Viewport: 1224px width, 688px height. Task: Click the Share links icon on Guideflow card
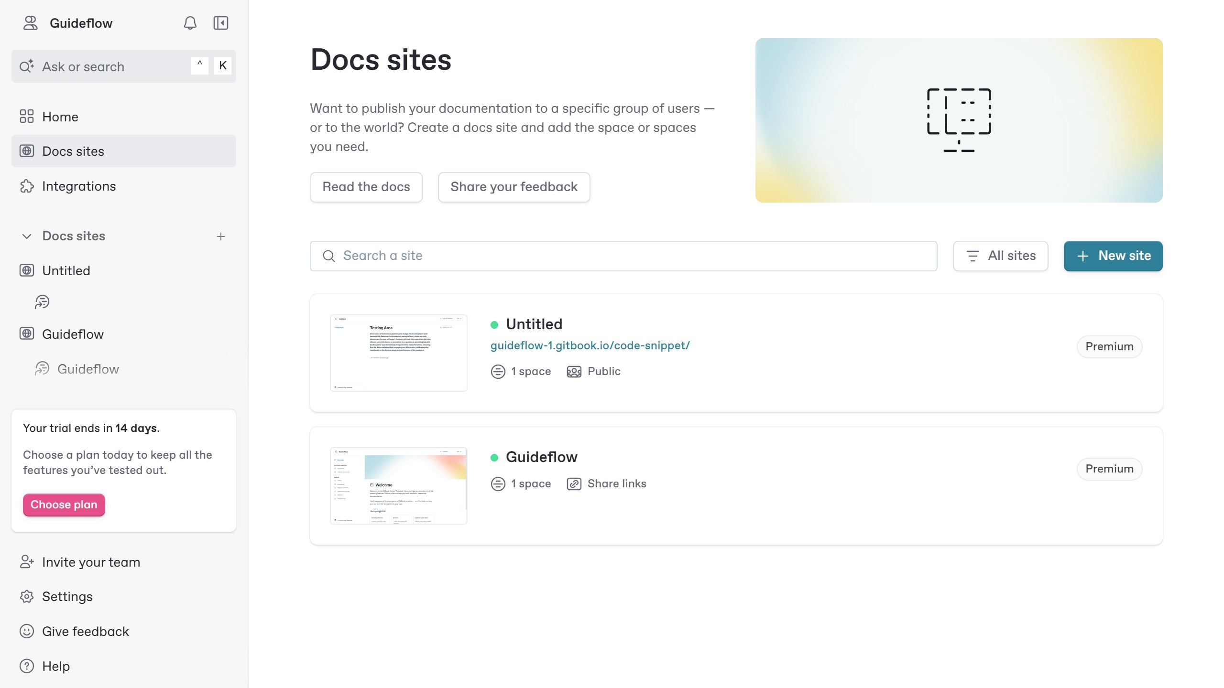[x=574, y=484]
